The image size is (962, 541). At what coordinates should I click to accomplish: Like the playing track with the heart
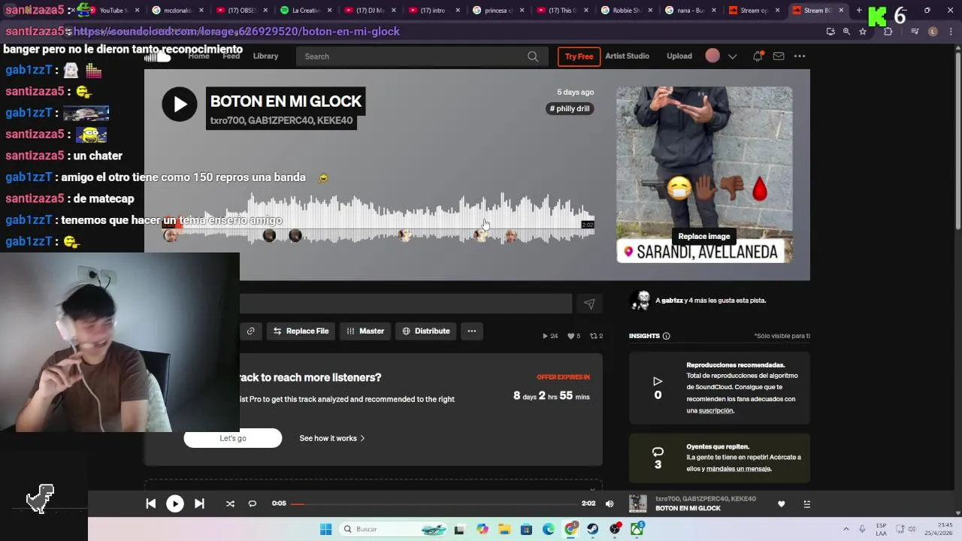click(782, 504)
